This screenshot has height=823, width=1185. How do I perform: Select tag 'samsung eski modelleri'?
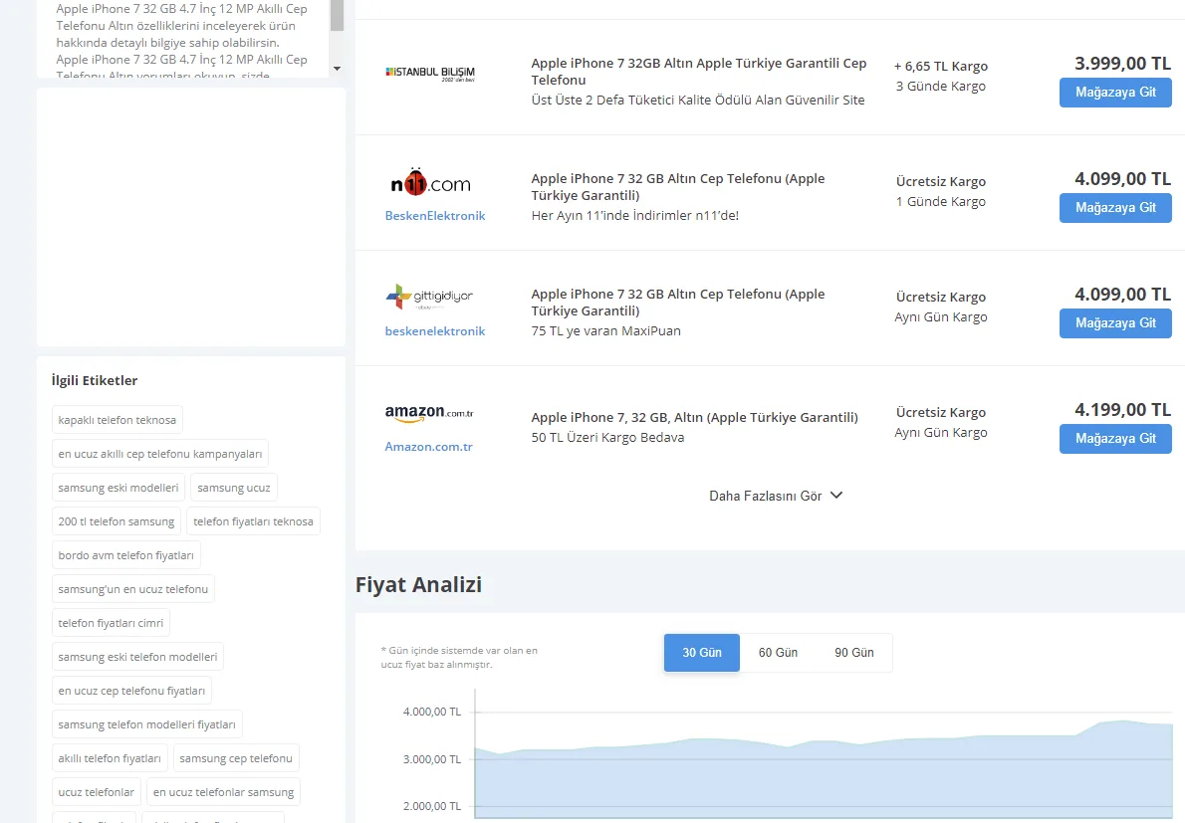click(118, 488)
